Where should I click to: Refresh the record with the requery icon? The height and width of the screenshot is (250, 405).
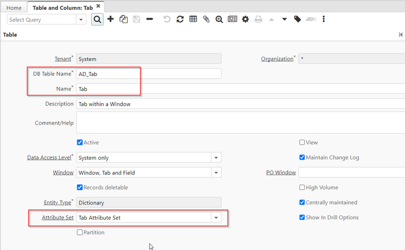pyautogui.click(x=180, y=19)
